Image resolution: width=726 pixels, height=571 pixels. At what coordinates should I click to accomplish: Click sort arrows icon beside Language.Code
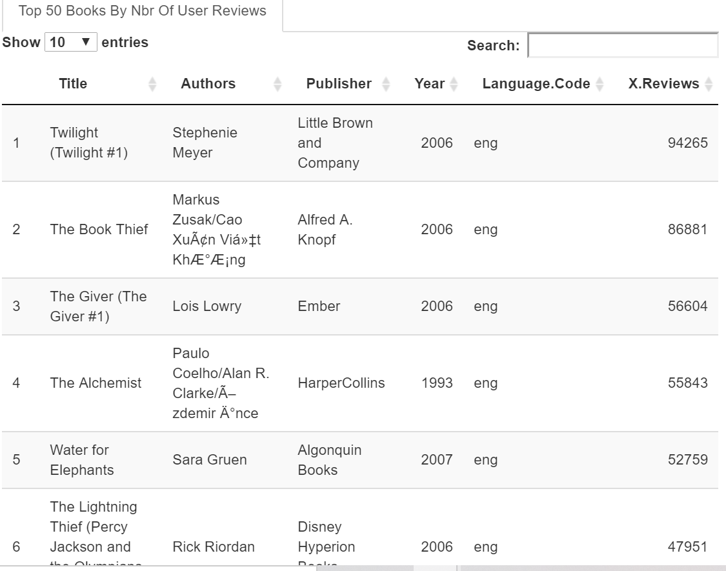(600, 84)
